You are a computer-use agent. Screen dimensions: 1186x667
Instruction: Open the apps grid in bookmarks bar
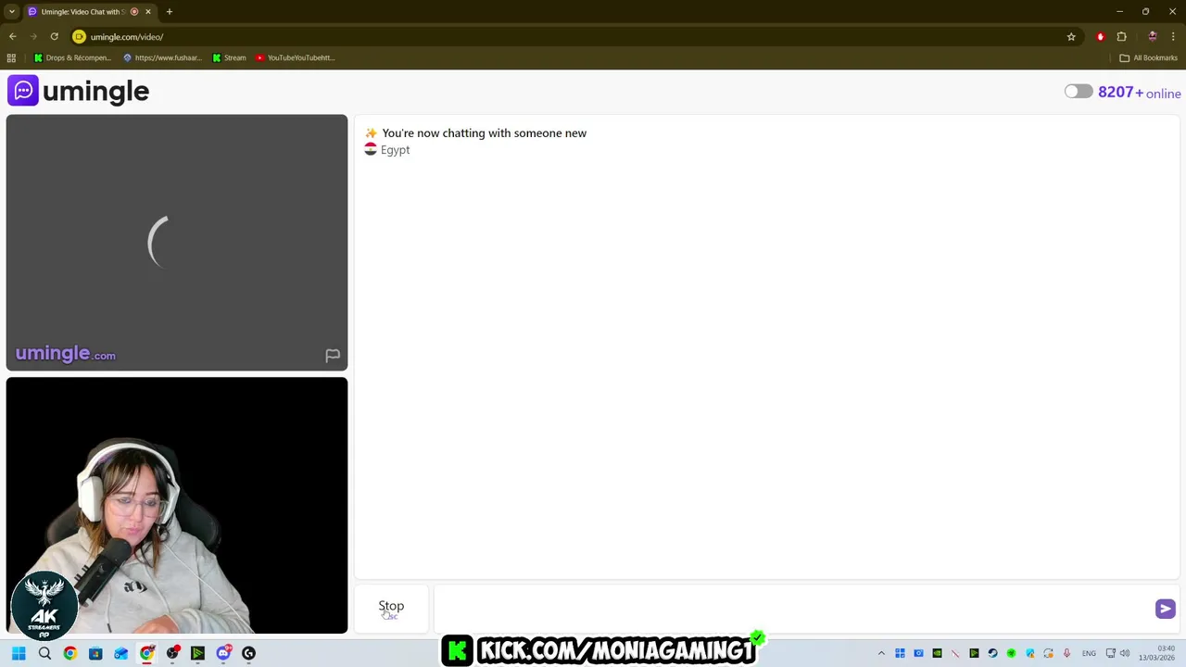pos(11,57)
